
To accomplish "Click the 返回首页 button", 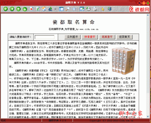I will click(125, 37).
